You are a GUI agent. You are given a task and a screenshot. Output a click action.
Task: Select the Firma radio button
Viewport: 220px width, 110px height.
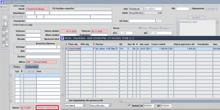coord(140,28)
